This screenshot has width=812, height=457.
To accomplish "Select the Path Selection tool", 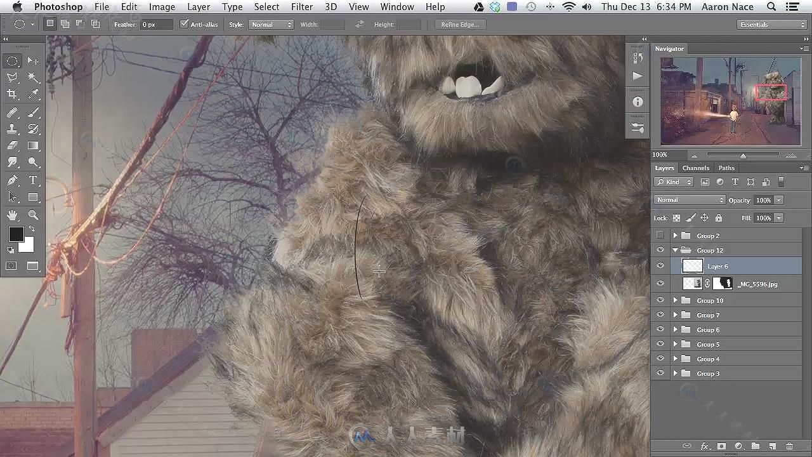I will 12,197.
